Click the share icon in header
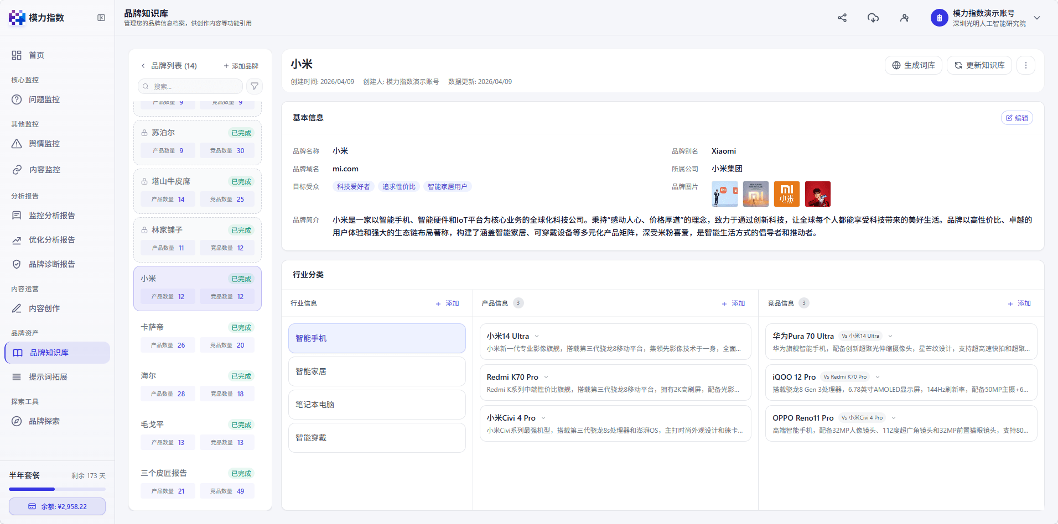1058x524 pixels. point(842,18)
